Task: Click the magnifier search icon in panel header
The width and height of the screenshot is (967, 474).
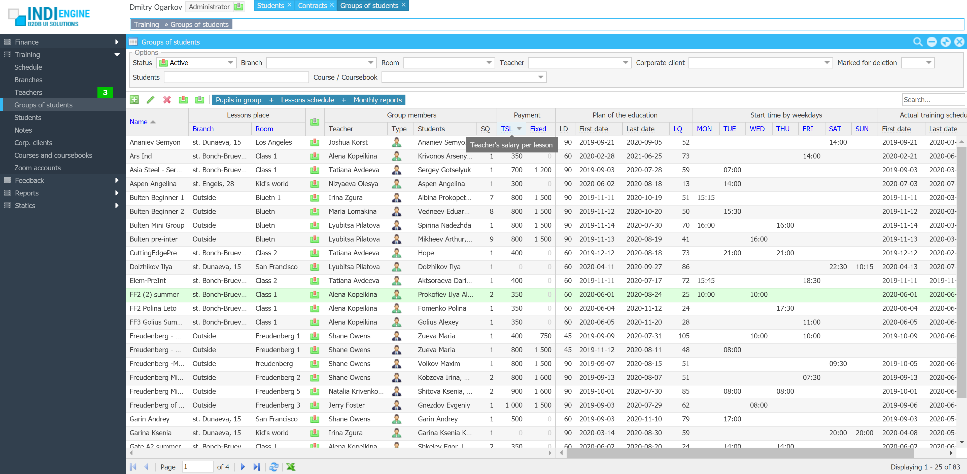Action: click(x=917, y=42)
